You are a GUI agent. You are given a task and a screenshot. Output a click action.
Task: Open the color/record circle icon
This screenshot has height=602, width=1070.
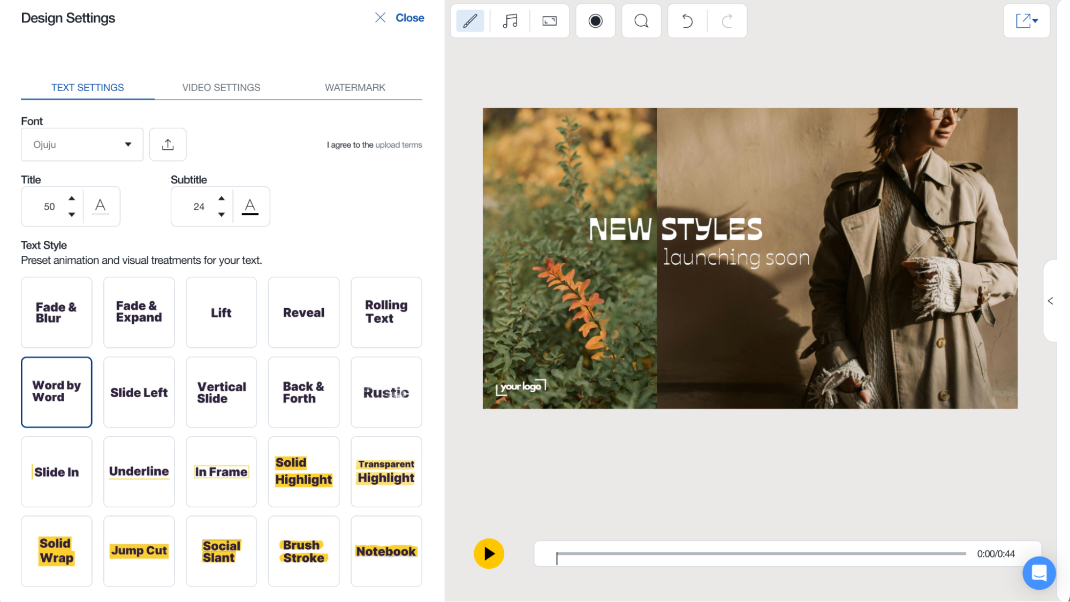[595, 21]
